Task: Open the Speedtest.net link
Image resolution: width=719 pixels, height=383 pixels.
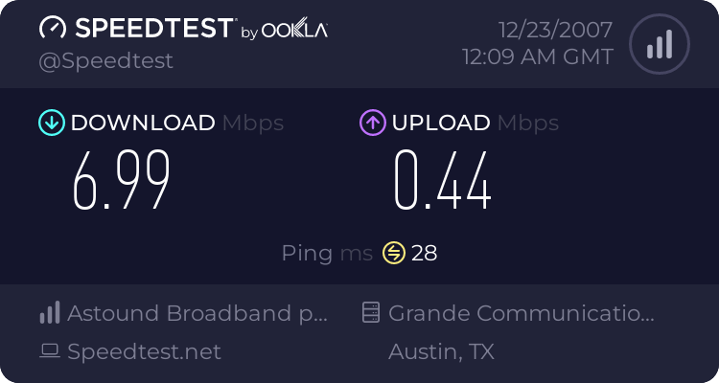Action: pos(144,351)
